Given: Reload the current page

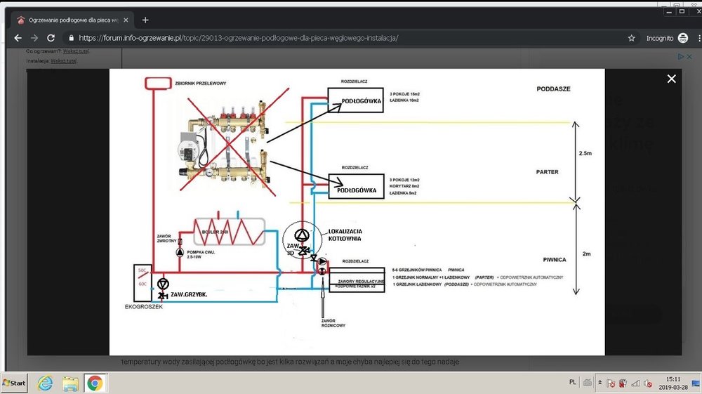Looking at the screenshot, I should [51, 38].
